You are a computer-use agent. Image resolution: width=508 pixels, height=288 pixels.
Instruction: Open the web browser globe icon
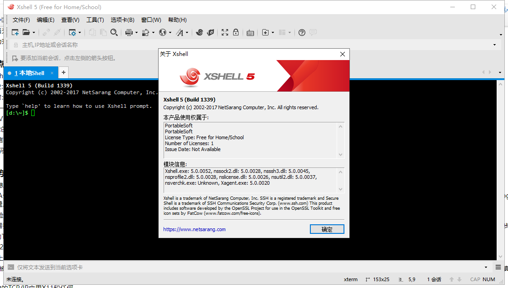[x=163, y=32]
